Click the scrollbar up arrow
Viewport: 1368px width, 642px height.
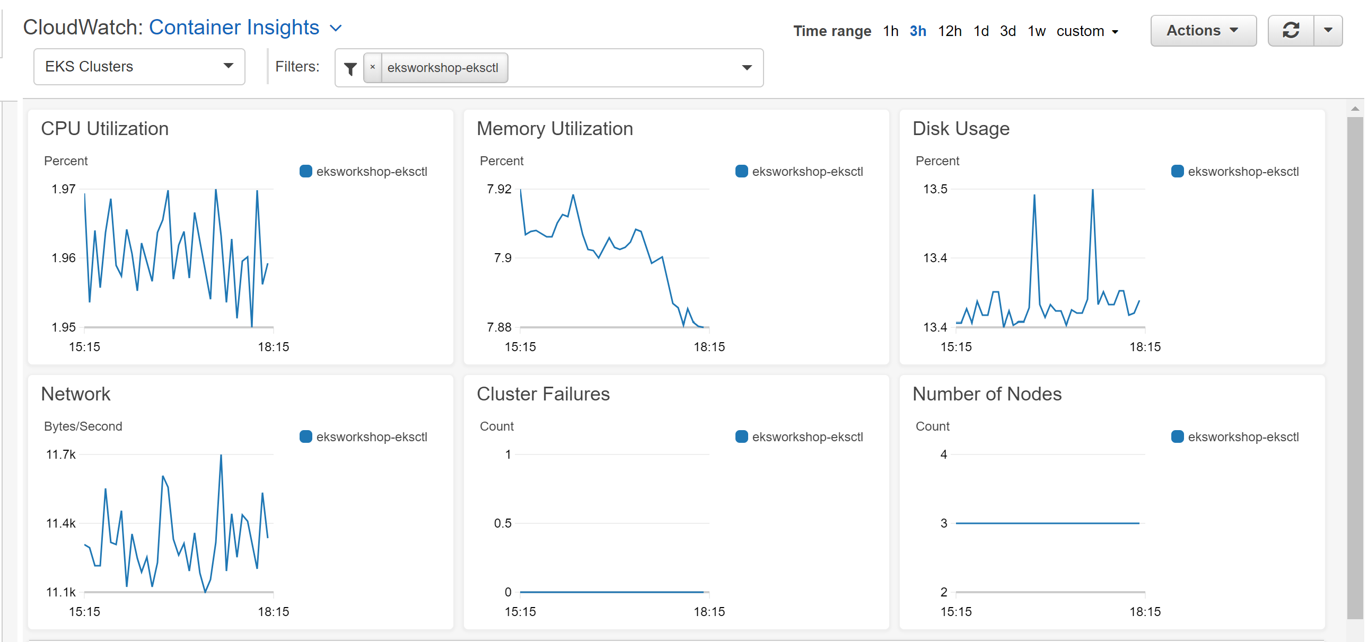1355,108
